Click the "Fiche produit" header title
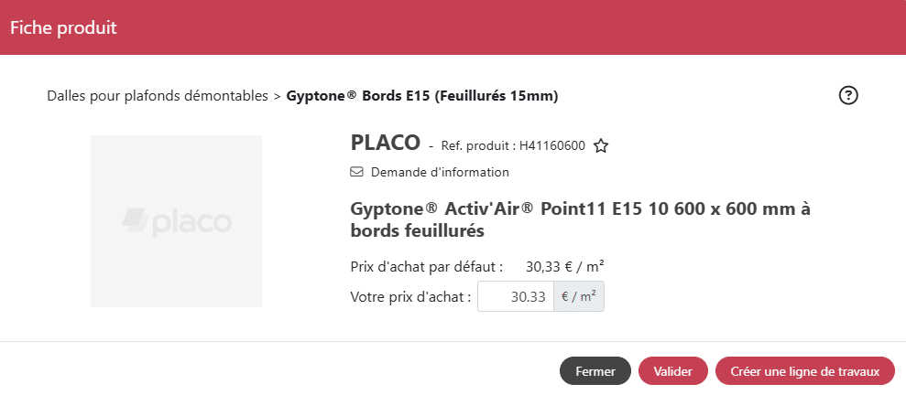906x395 pixels. (63, 27)
